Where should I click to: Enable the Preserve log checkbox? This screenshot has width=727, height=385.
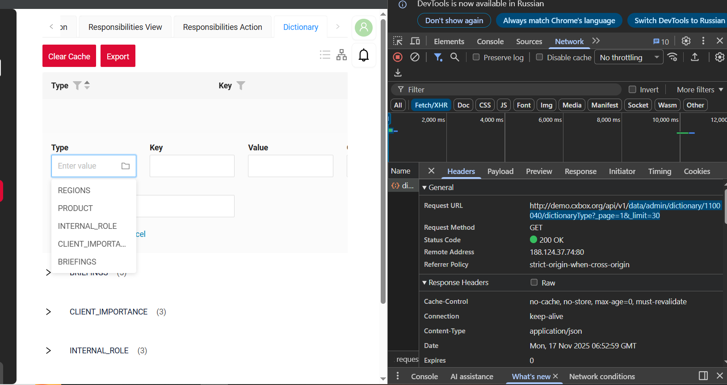(476, 57)
